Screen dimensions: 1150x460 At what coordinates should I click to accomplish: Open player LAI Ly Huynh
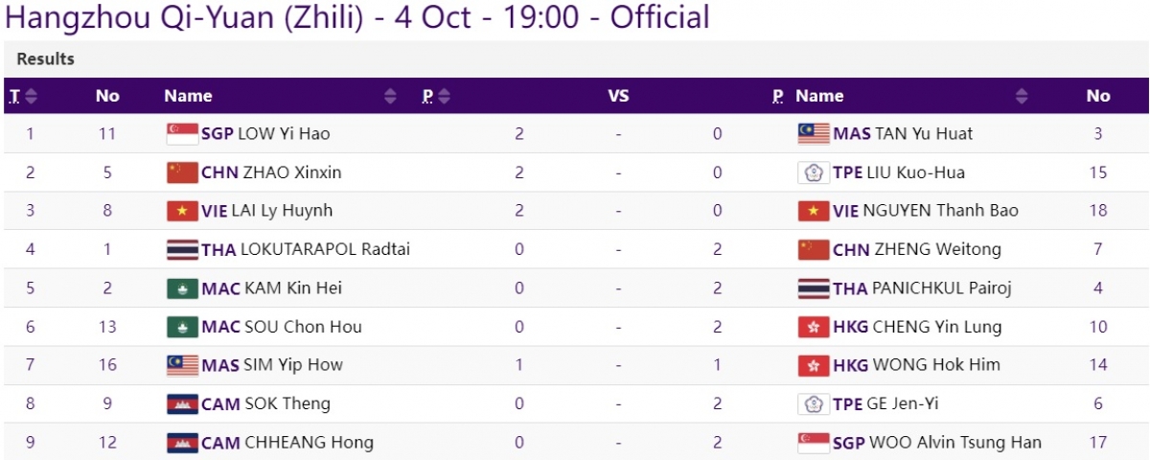tap(285, 211)
